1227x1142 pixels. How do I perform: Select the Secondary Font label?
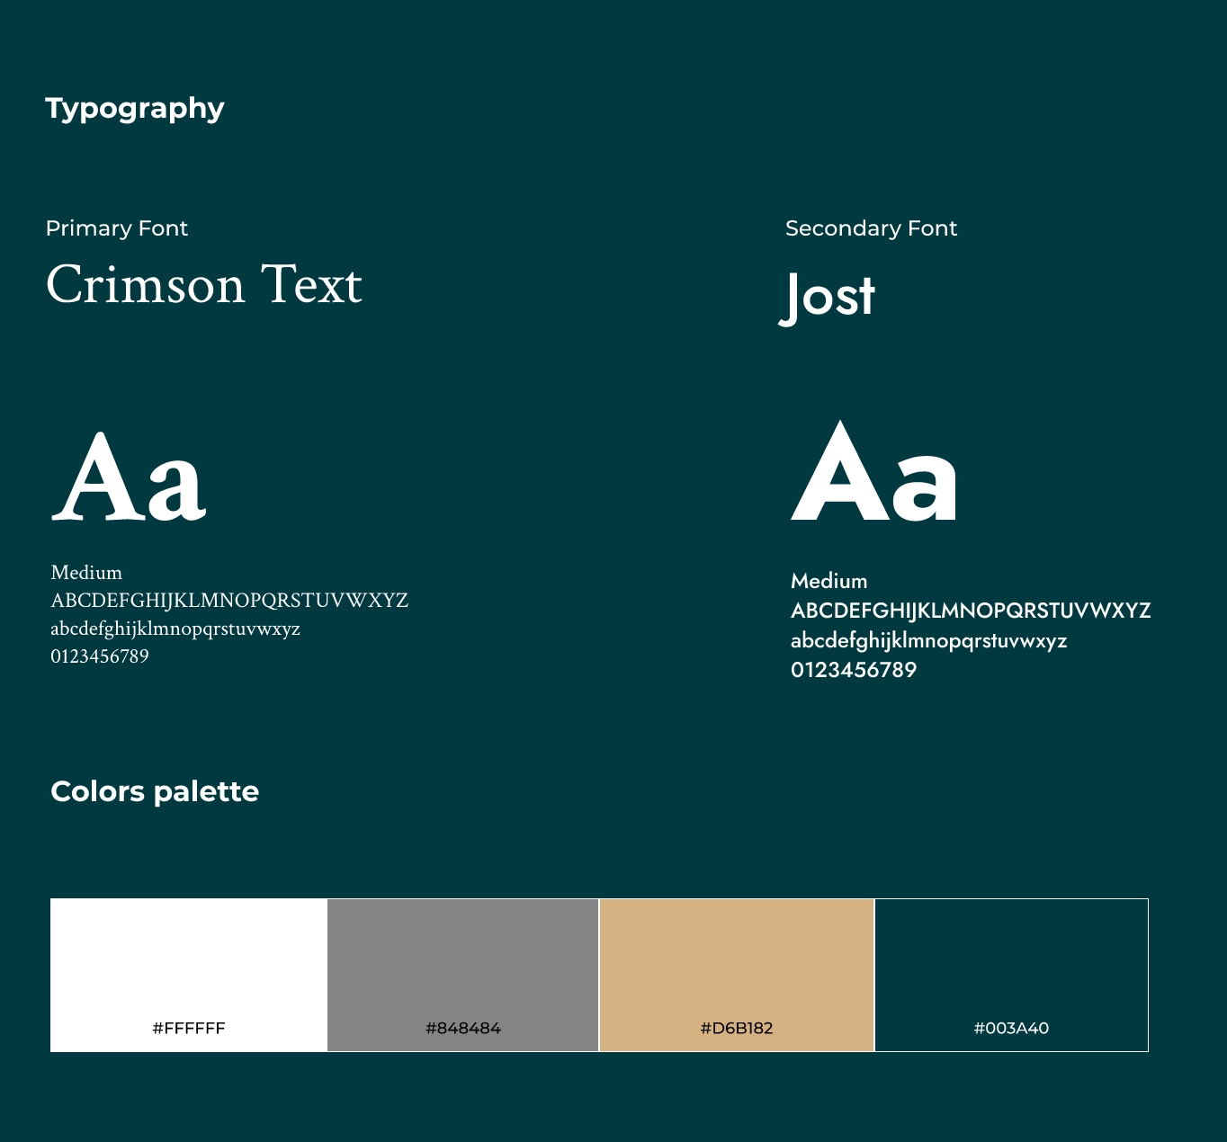(871, 228)
